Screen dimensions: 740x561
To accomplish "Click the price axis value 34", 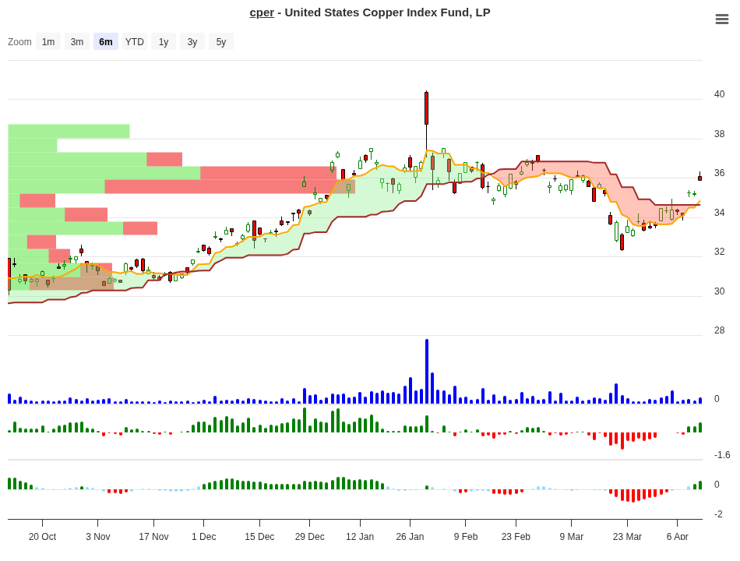I will tap(719, 213).
